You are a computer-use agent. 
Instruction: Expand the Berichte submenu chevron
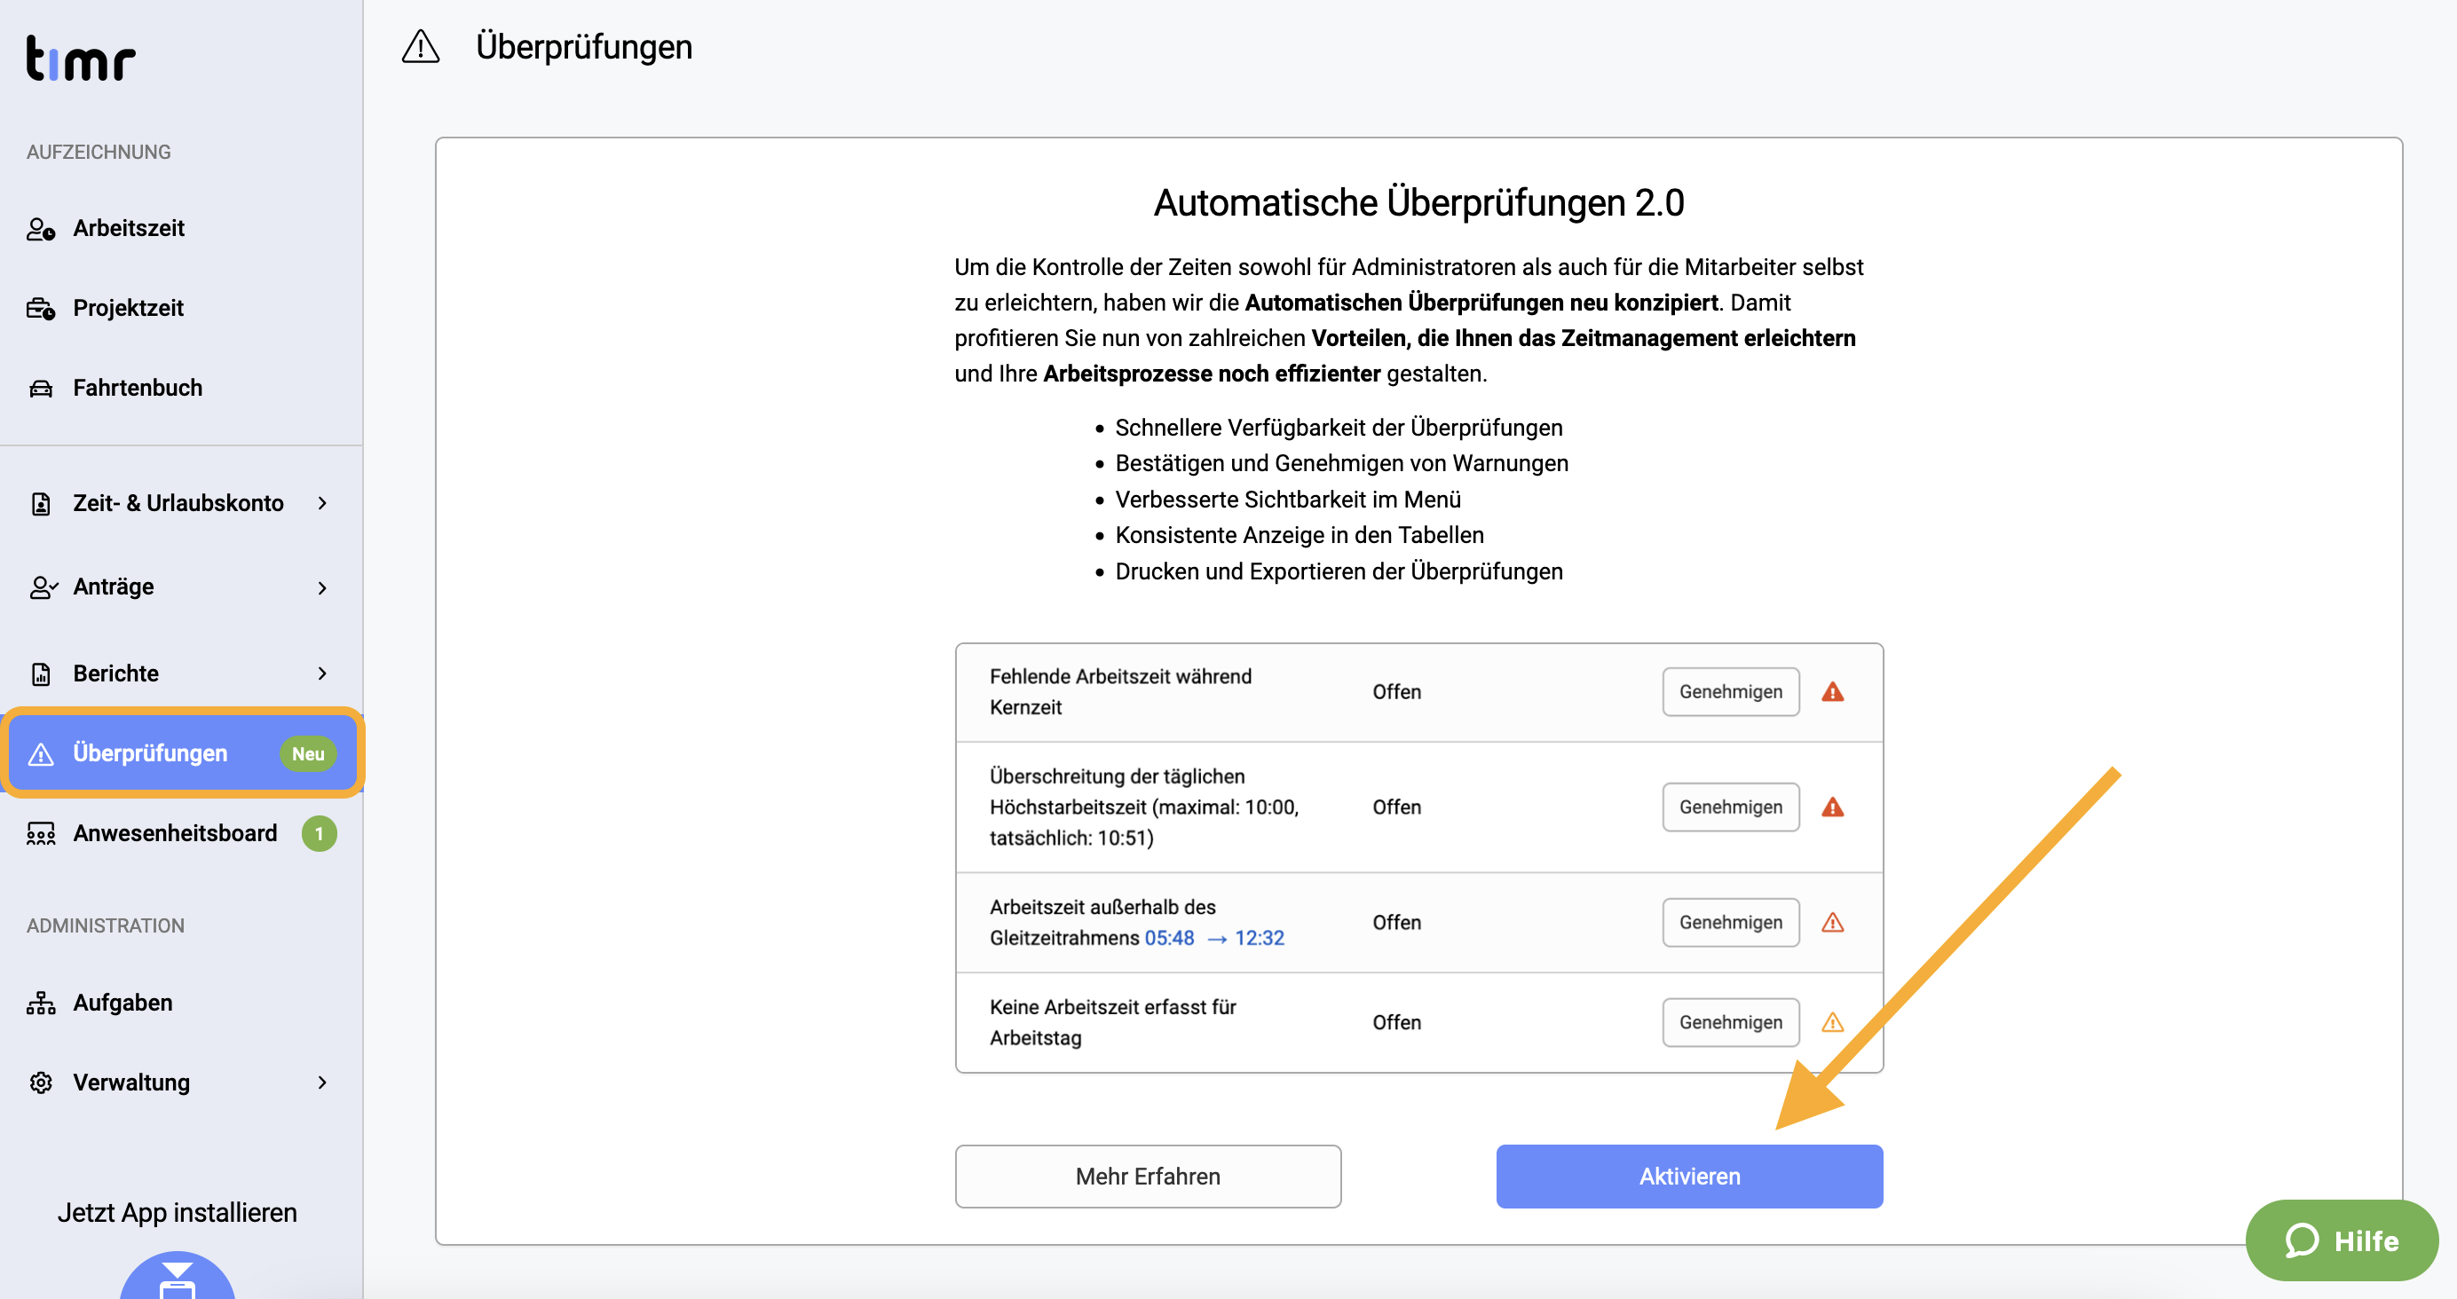pos(322,673)
